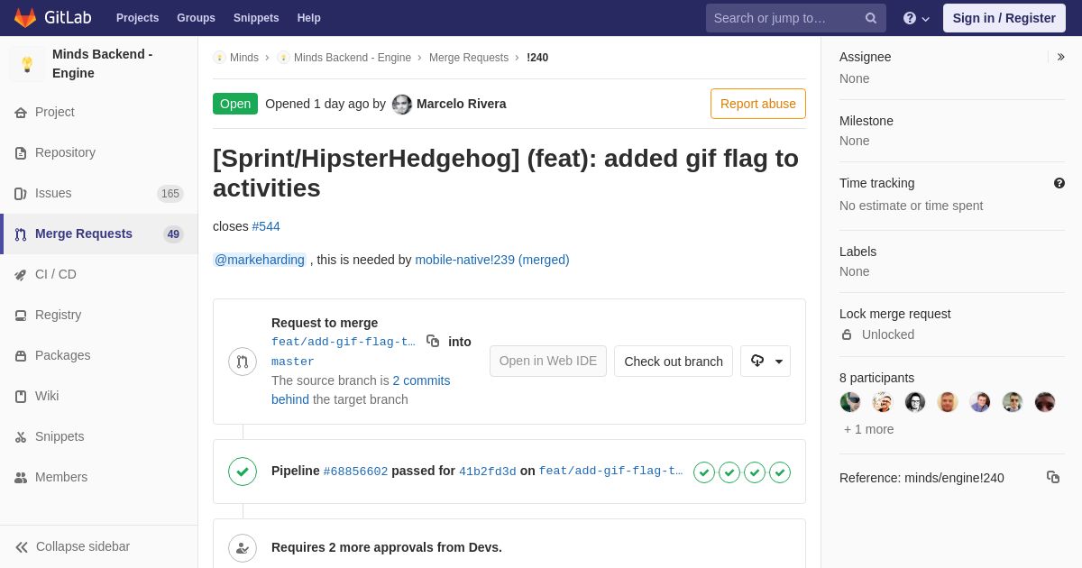Click the Members people icon in sidebar

pyautogui.click(x=21, y=478)
